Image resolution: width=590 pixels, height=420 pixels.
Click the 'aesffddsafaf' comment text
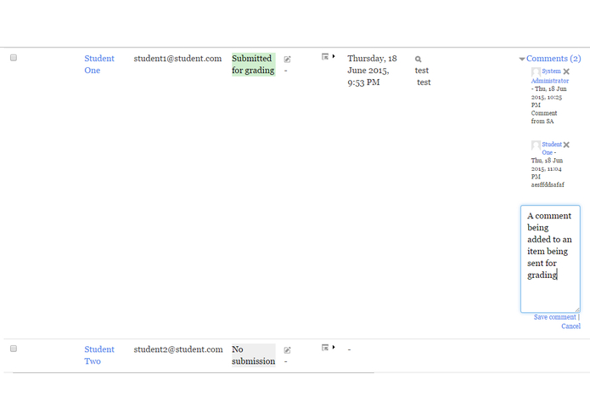click(548, 184)
